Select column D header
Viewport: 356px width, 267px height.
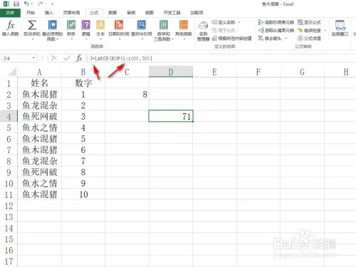[x=171, y=72]
